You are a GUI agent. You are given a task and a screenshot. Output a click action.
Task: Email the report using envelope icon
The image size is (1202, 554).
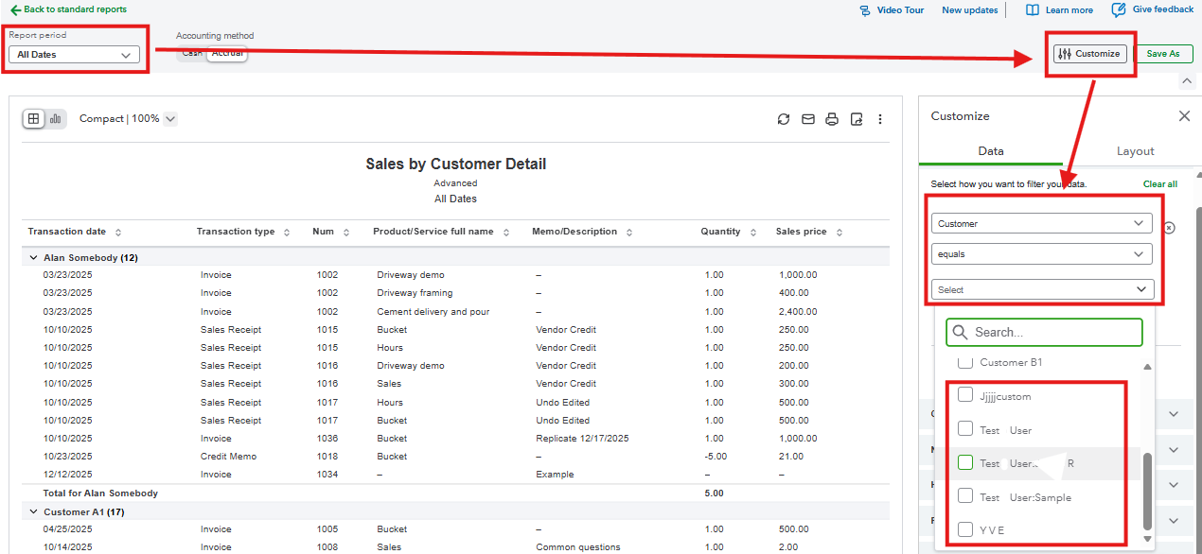(807, 119)
